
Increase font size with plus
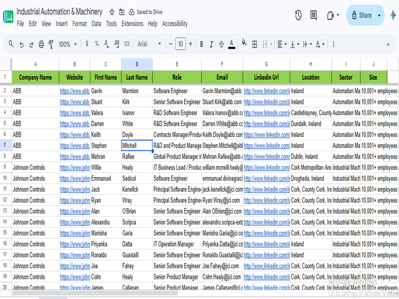[191, 44]
